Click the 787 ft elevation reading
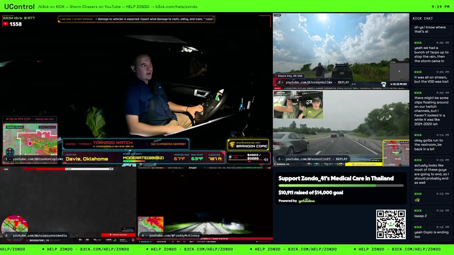The height and width of the screenshot is (255, 454). 215,159
